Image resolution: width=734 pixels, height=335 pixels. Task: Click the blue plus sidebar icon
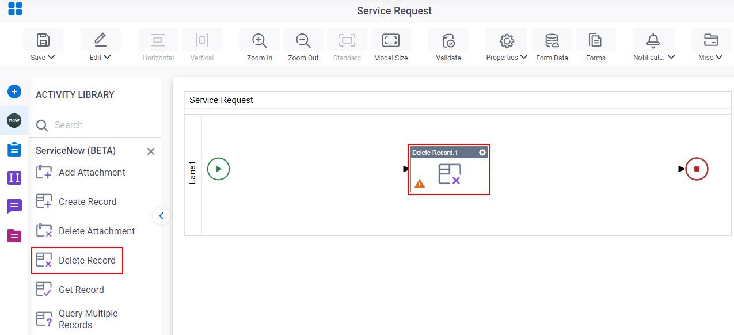tap(14, 92)
